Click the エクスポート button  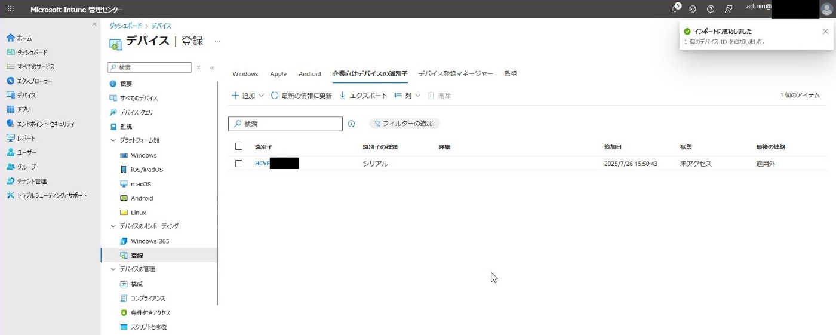(363, 96)
